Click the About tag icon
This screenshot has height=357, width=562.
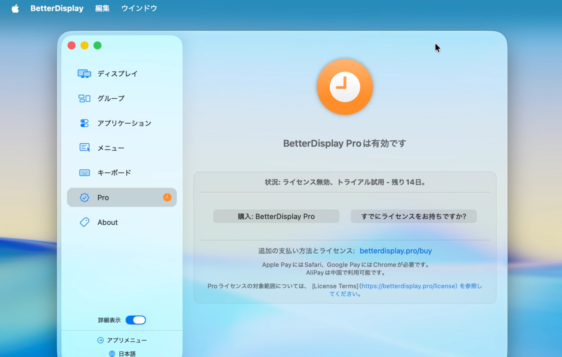coord(84,222)
